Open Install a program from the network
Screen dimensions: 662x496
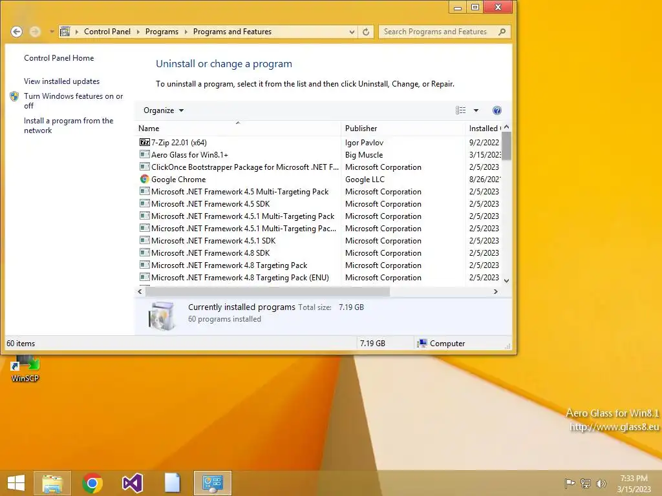[69, 125]
